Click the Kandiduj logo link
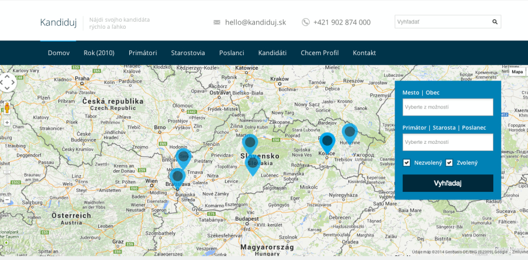 (x=58, y=22)
